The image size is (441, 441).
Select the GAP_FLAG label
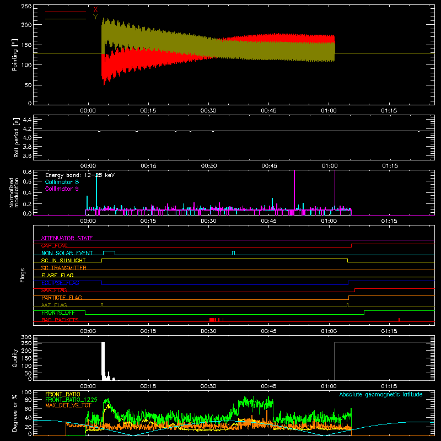pyautogui.click(x=54, y=245)
